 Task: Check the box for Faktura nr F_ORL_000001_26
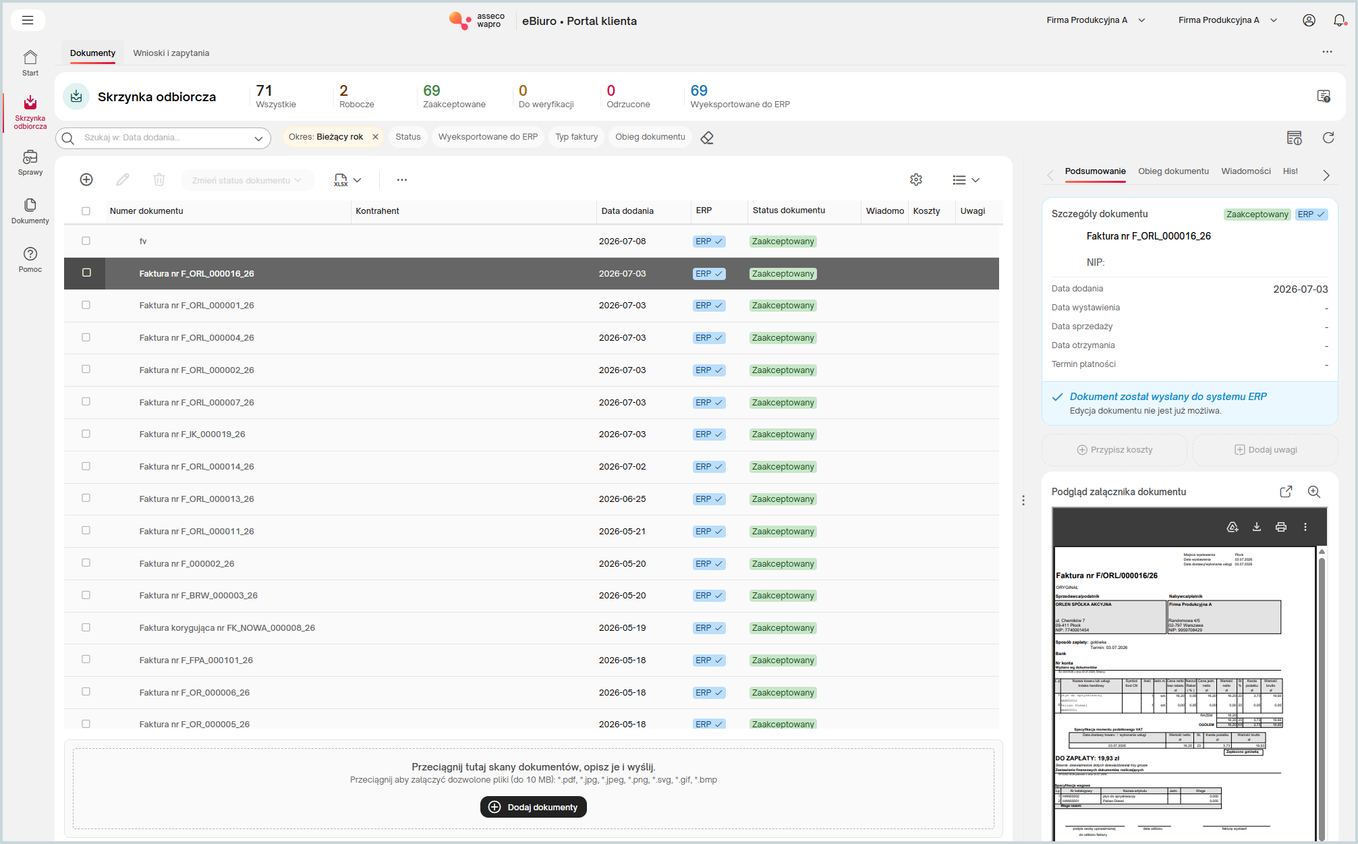click(86, 305)
